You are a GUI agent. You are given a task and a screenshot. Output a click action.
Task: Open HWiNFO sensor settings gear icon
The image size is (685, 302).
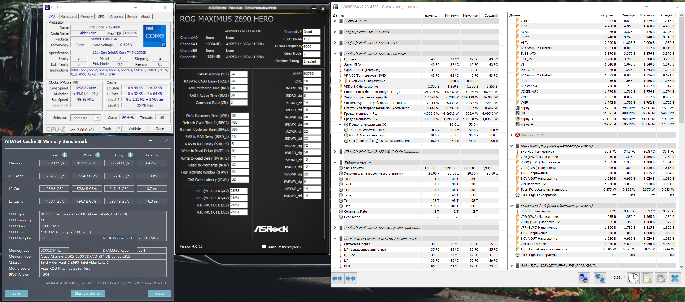[x=661, y=278]
